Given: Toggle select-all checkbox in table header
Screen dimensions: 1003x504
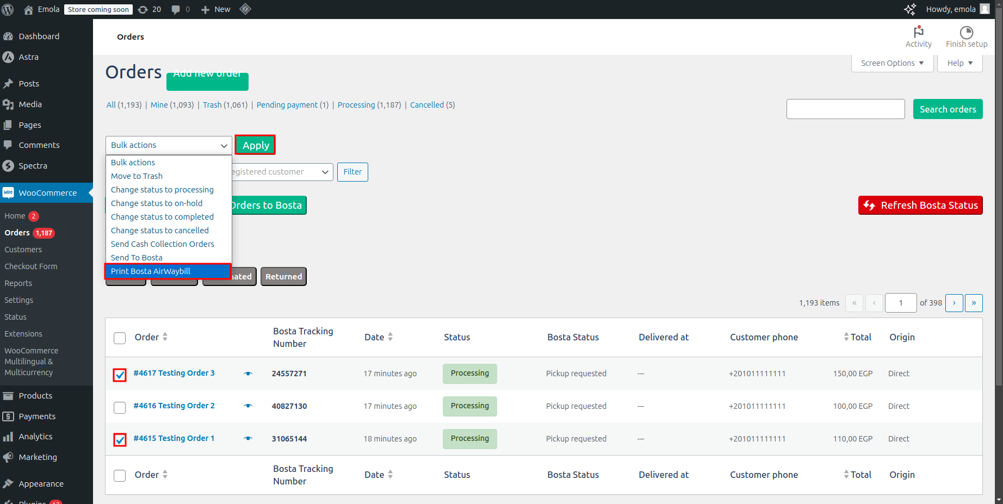Looking at the screenshot, I should point(120,338).
